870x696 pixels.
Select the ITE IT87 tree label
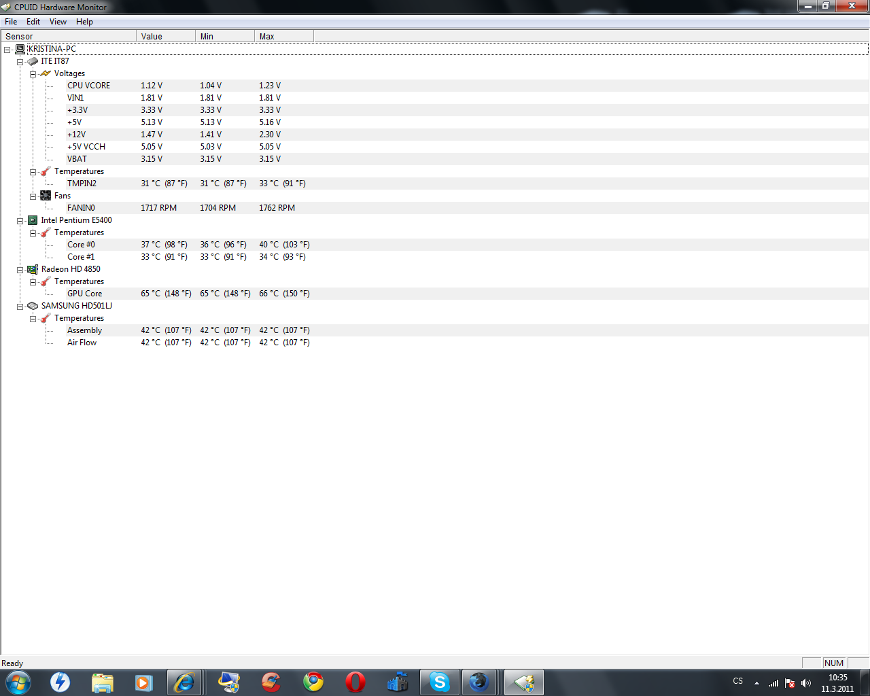pos(55,61)
